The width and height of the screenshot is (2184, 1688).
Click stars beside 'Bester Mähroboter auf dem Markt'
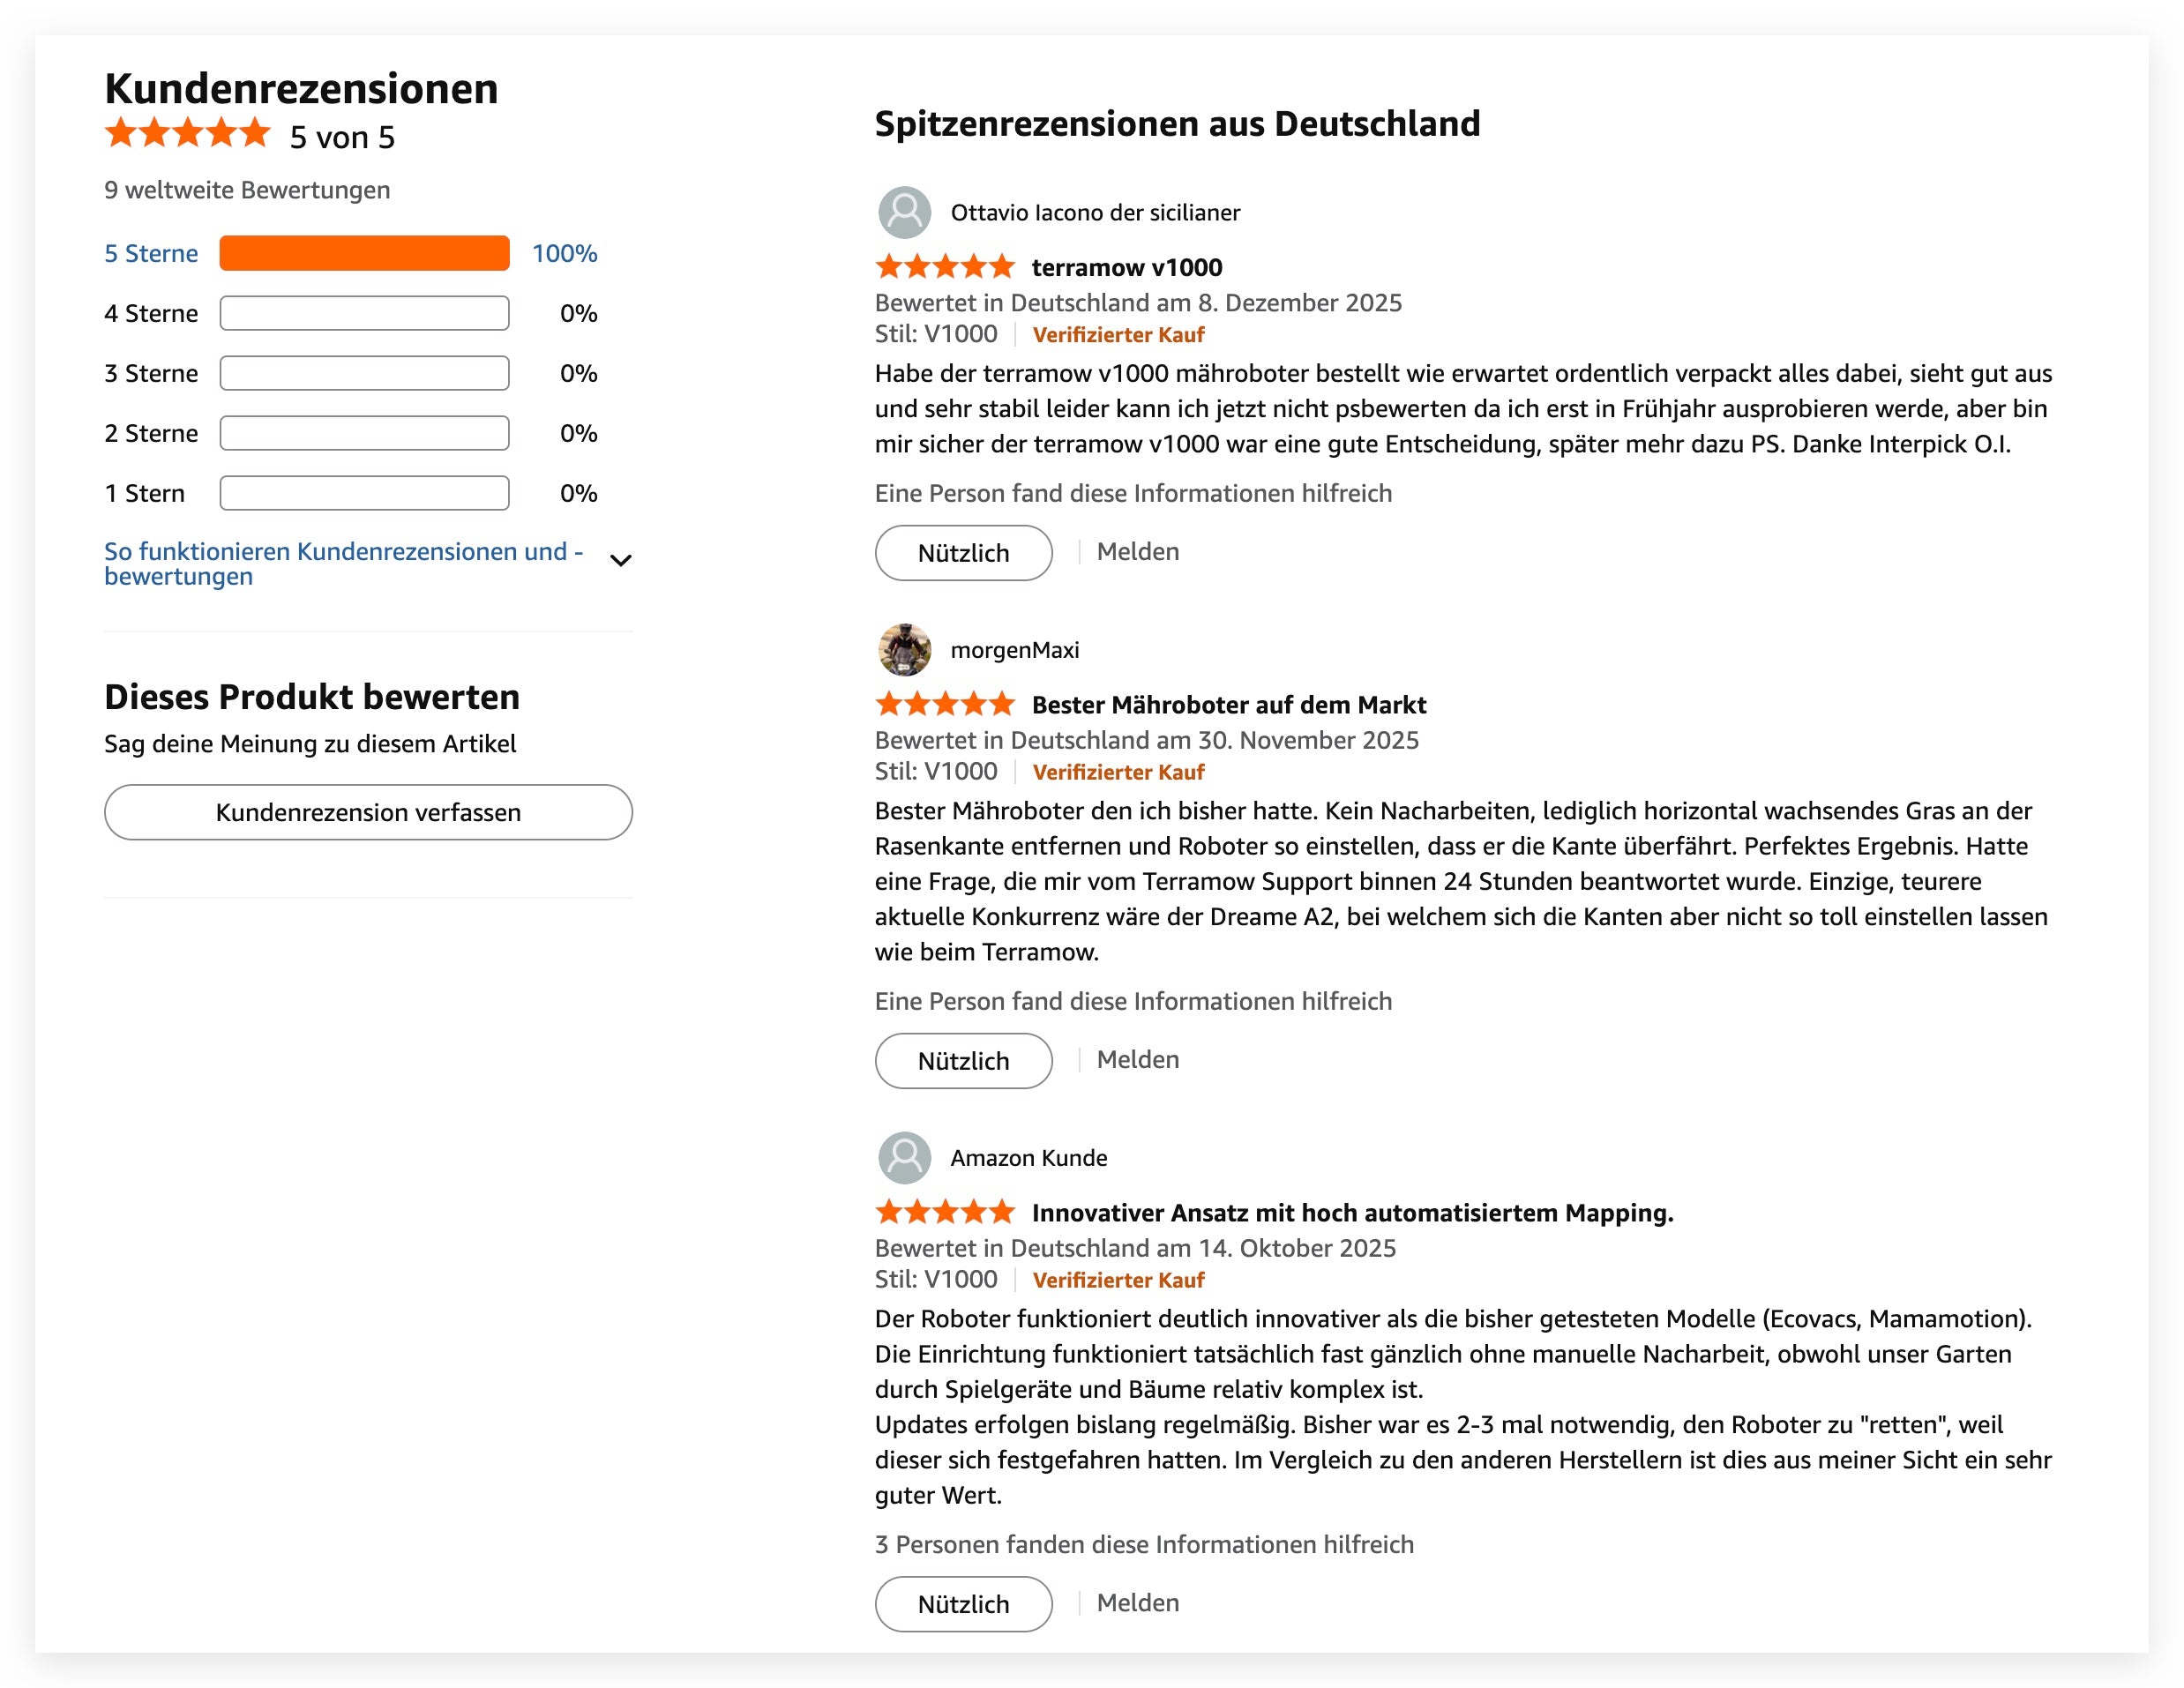tap(944, 705)
